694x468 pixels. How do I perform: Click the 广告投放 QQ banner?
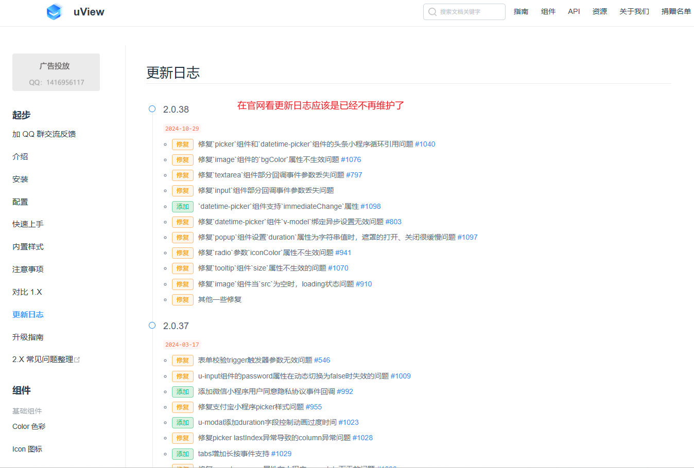point(56,72)
